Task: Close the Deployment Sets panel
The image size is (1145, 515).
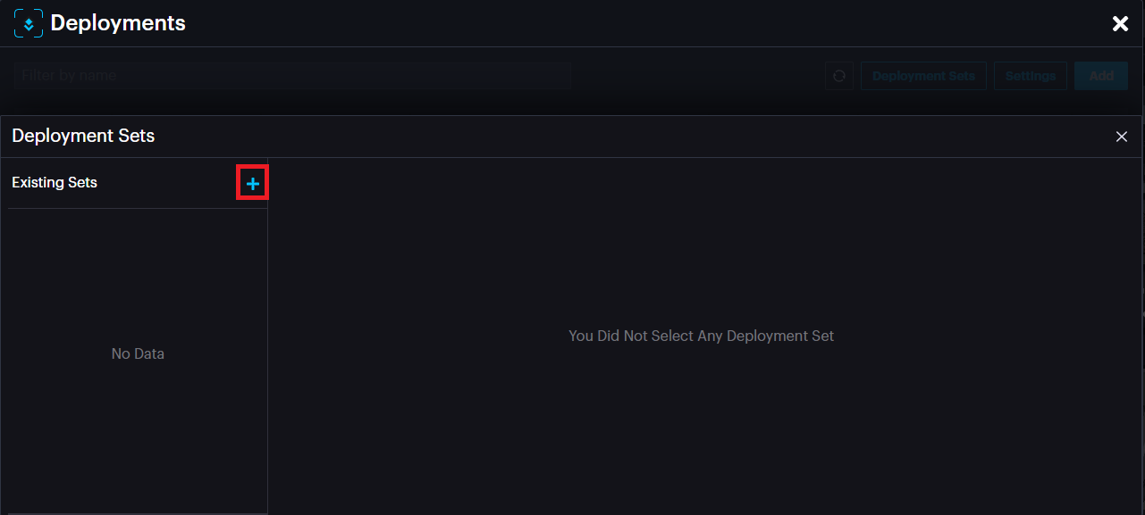Action: coord(1121,137)
